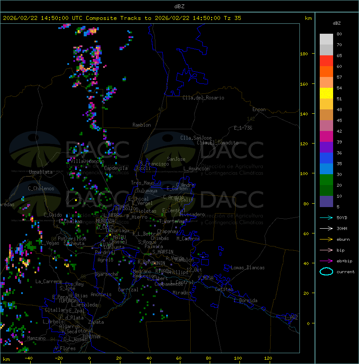Select the dark orange 57-60 dBZ band
Image resolution: width=359 pixels, height=364 pixels.
[x=326, y=71]
